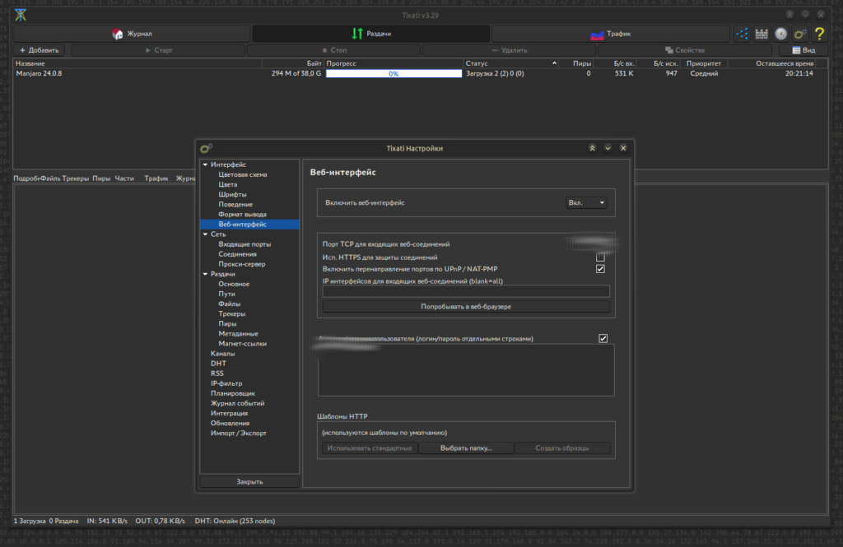Select Формат вывода in settings tree
The width and height of the screenshot is (843, 547).
(x=242, y=215)
